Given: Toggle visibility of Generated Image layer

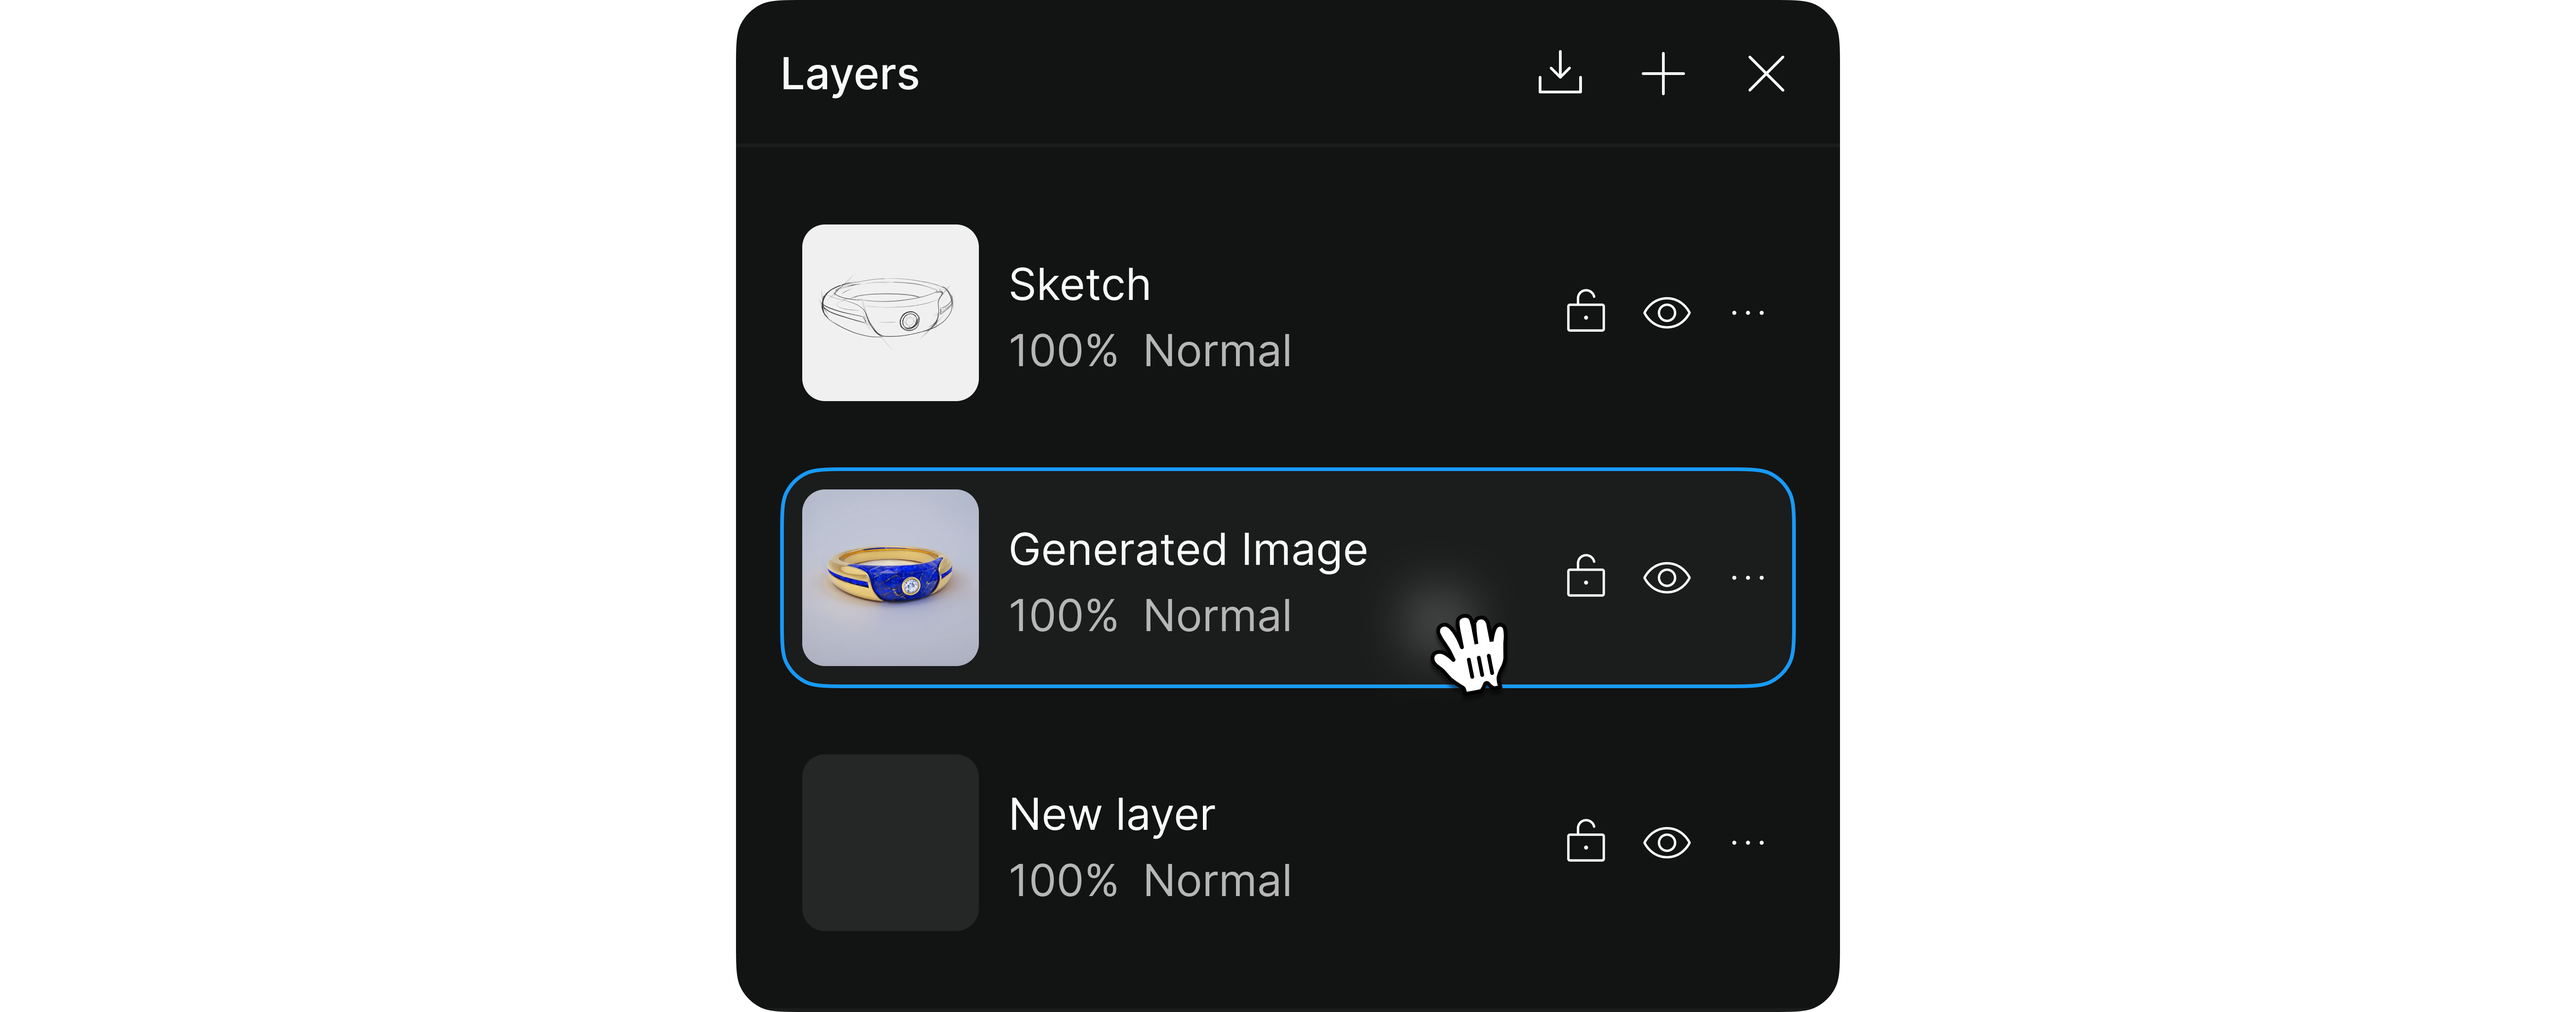Looking at the screenshot, I should [x=1667, y=578].
